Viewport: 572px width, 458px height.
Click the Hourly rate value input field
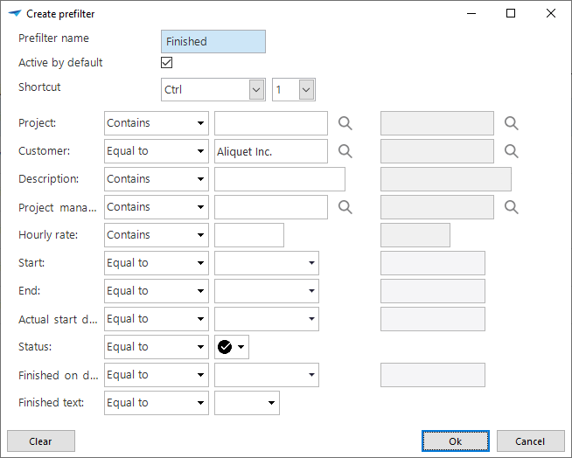pos(249,235)
